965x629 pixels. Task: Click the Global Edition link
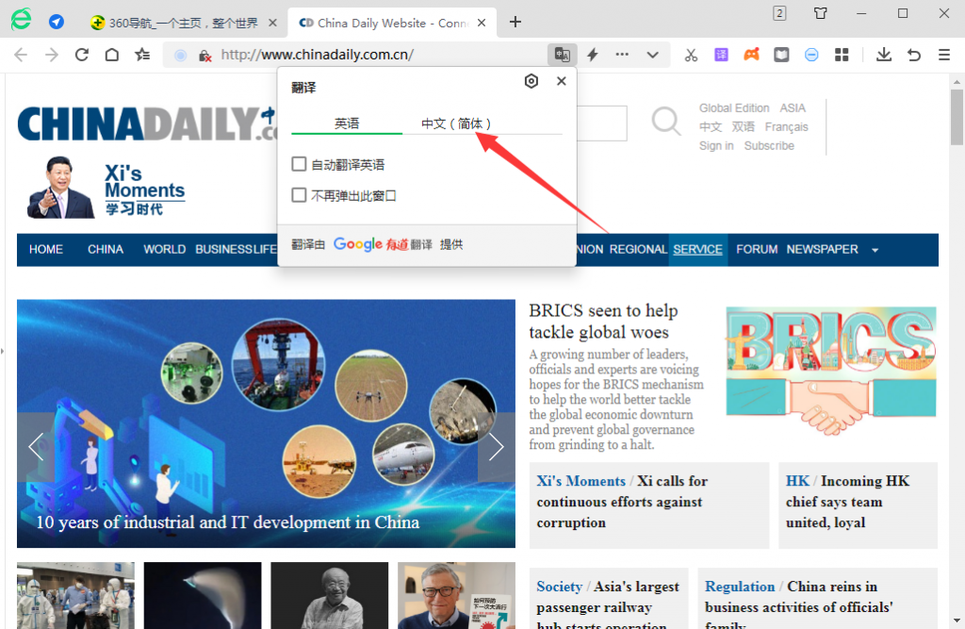[734, 108]
